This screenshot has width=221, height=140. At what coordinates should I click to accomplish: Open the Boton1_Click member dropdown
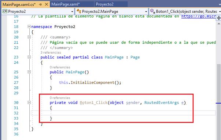pos(220,12)
